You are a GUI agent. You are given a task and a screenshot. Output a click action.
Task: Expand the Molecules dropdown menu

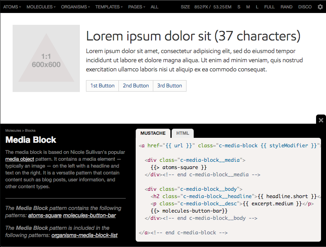[x=41, y=7]
